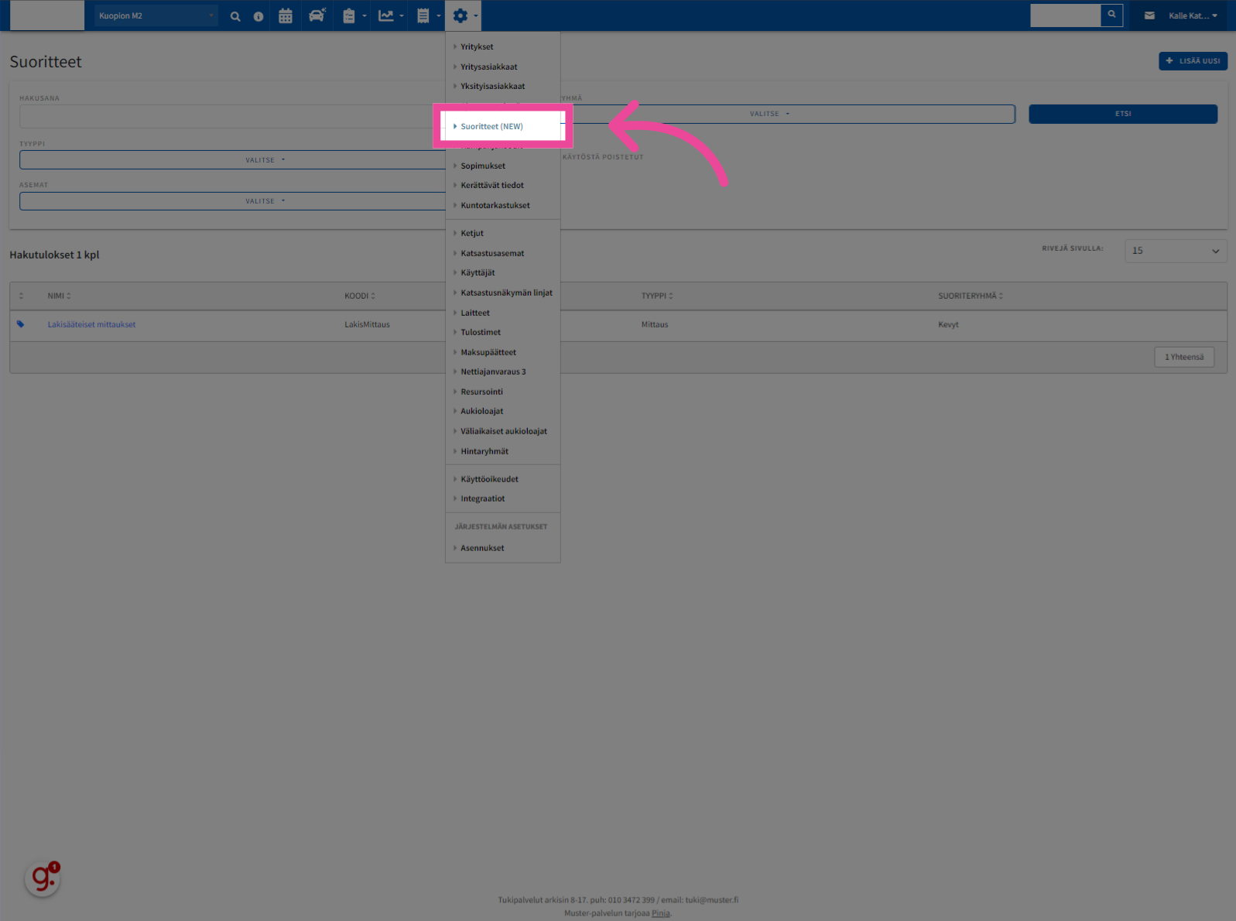The width and height of the screenshot is (1236, 921).
Task: Open the calendar icon in top toolbar
Action: pyautogui.click(x=286, y=16)
